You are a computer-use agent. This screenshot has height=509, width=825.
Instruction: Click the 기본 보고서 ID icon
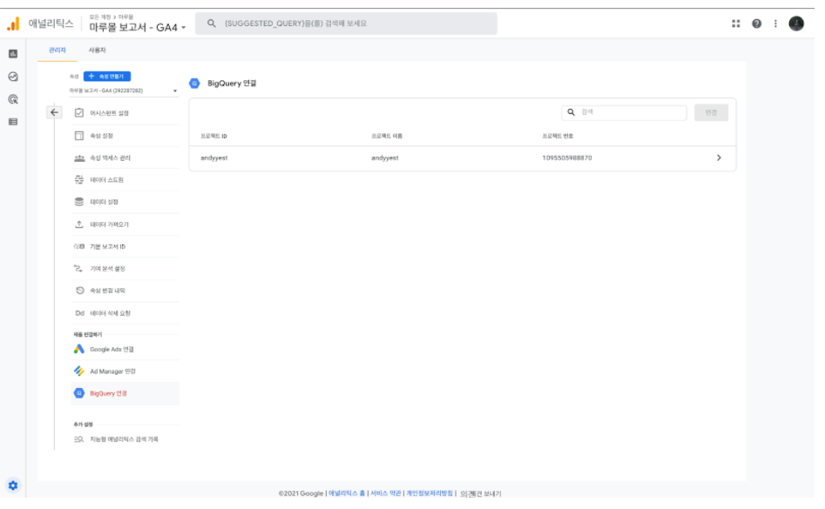click(79, 246)
